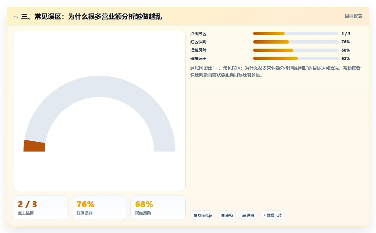Click the 68% value beside the progress bar

tap(345, 50)
